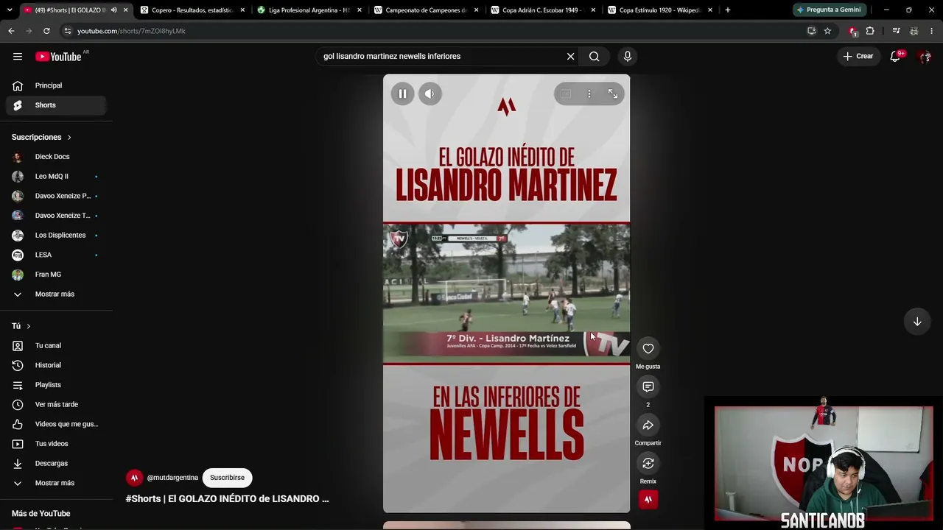Viewport: 943px width, 530px height.
Task: Expand subscriptions list with Mostrar más
Action: coord(56,294)
